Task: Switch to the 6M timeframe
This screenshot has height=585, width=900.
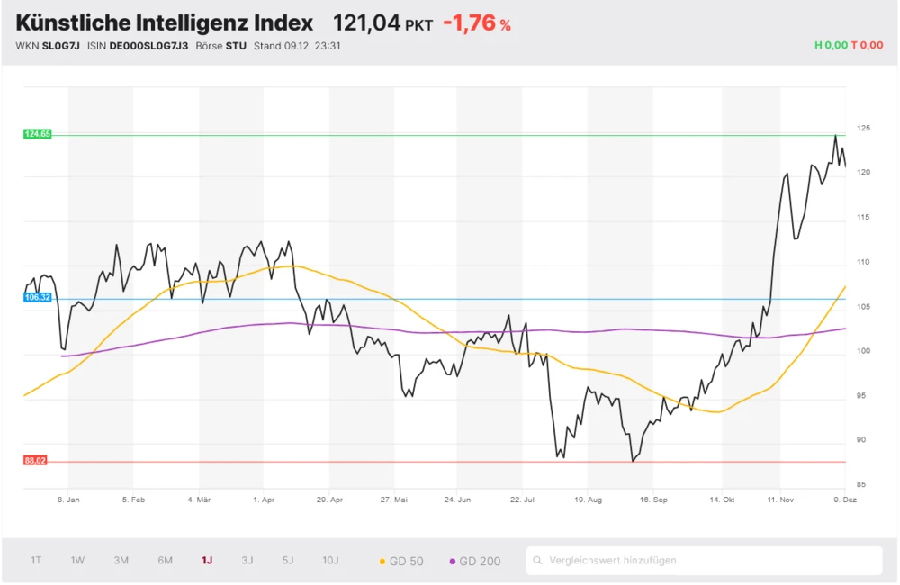Action: (x=165, y=560)
